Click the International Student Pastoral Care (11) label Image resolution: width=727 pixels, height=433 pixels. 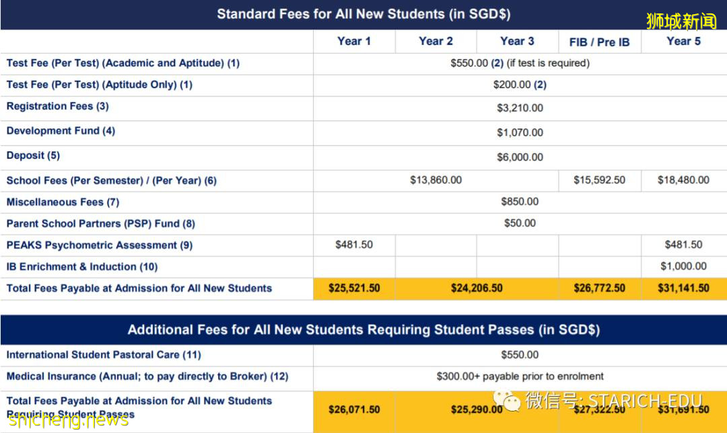[104, 354]
